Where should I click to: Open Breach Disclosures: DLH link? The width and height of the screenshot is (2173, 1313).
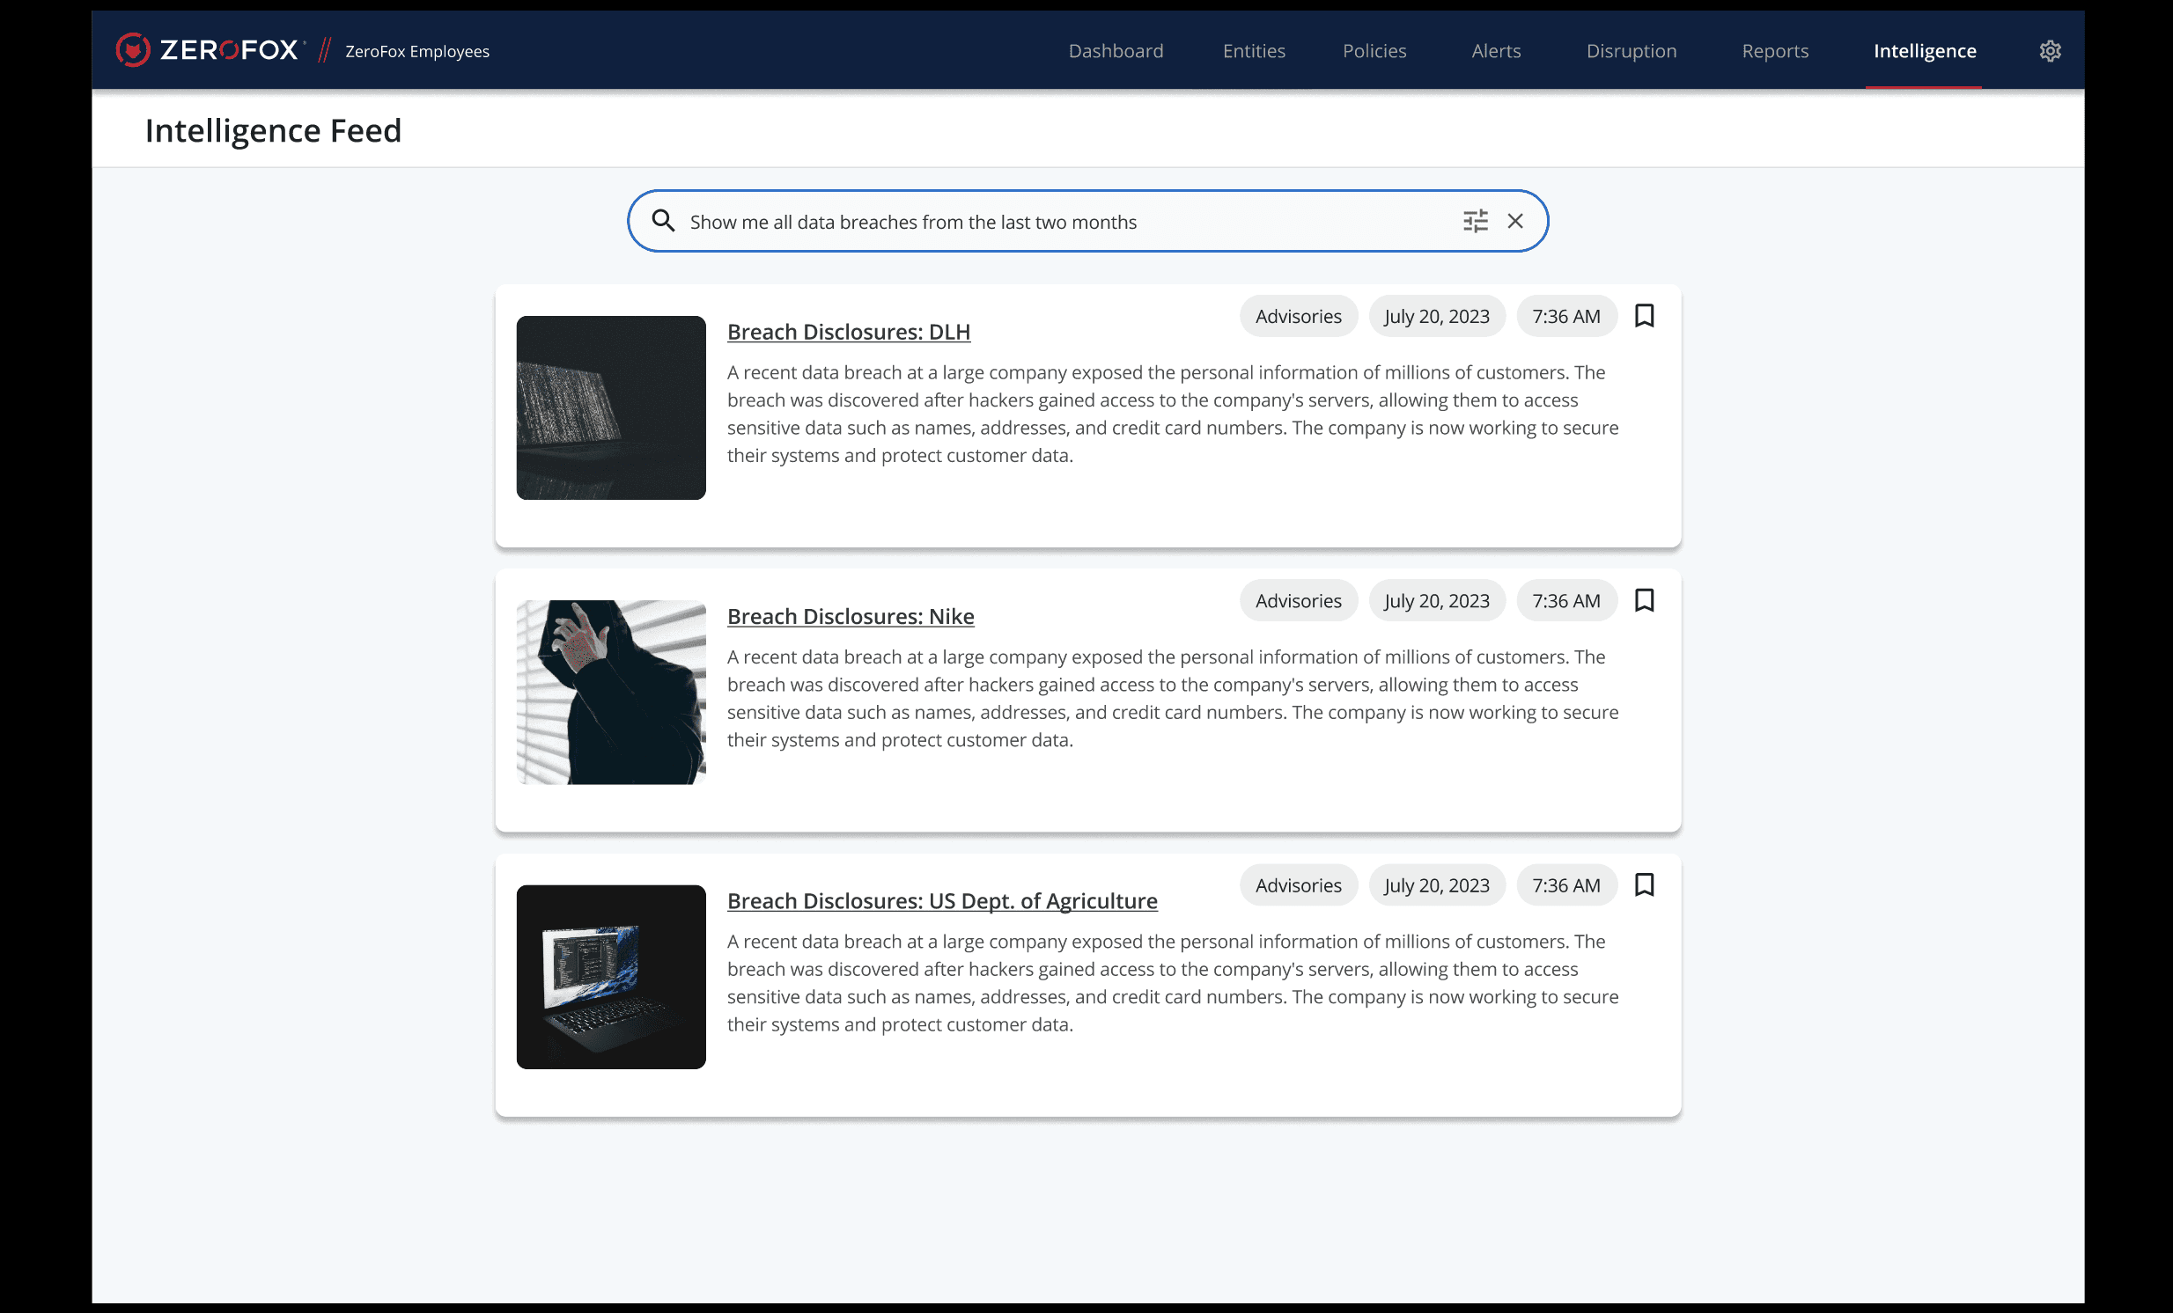click(x=849, y=333)
